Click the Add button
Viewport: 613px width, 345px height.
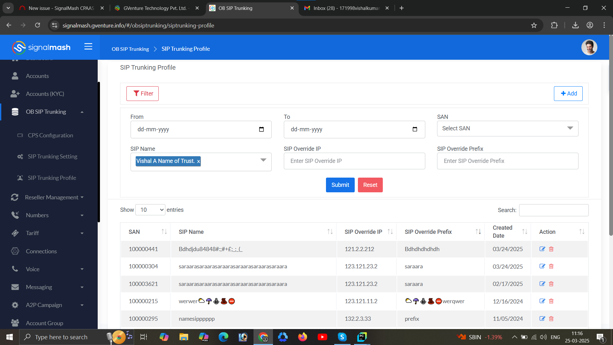[x=568, y=94]
